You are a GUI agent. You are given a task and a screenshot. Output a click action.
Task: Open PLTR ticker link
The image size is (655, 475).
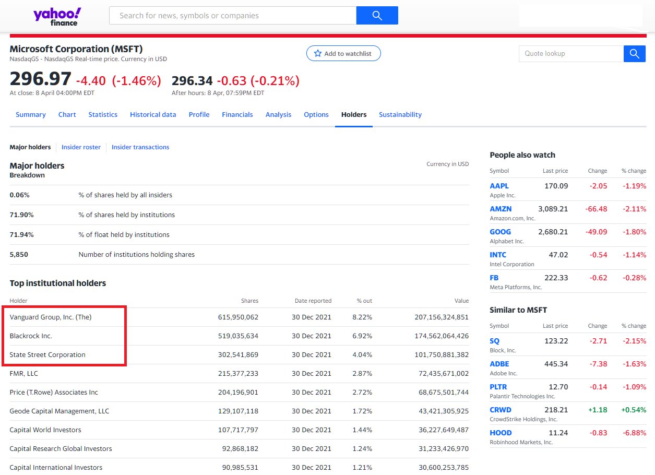tap(498, 387)
